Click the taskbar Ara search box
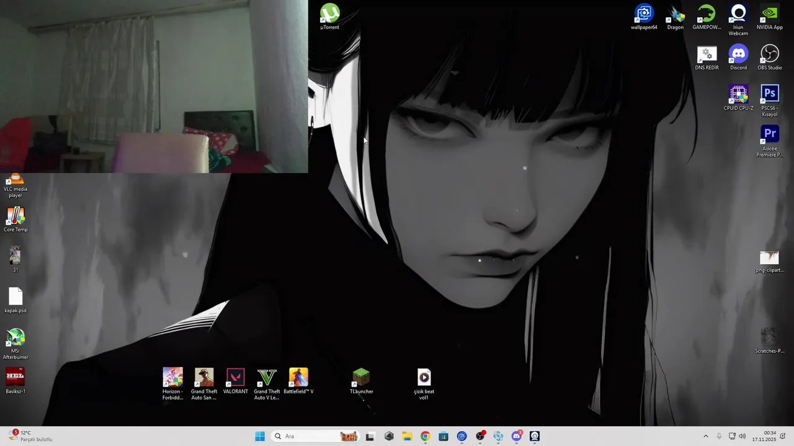The height and width of the screenshot is (446, 794). 315,436
